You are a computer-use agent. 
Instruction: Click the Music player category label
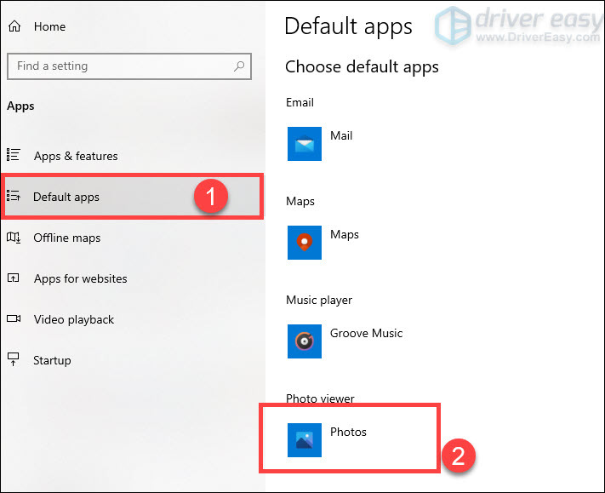tap(319, 301)
